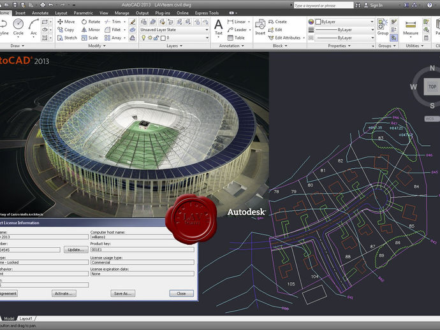Switch to the Layout1 tab

click(26, 319)
